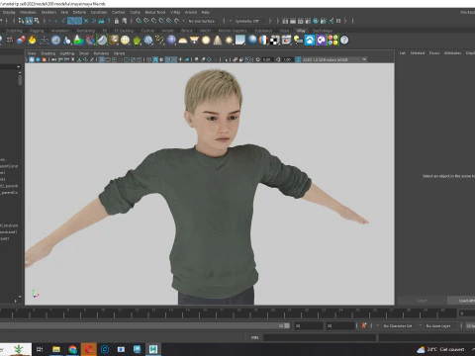Viewport: 475px width, 356px height.
Task: Toggle the highlighted curves selection mask
Action: coord(71,21)
